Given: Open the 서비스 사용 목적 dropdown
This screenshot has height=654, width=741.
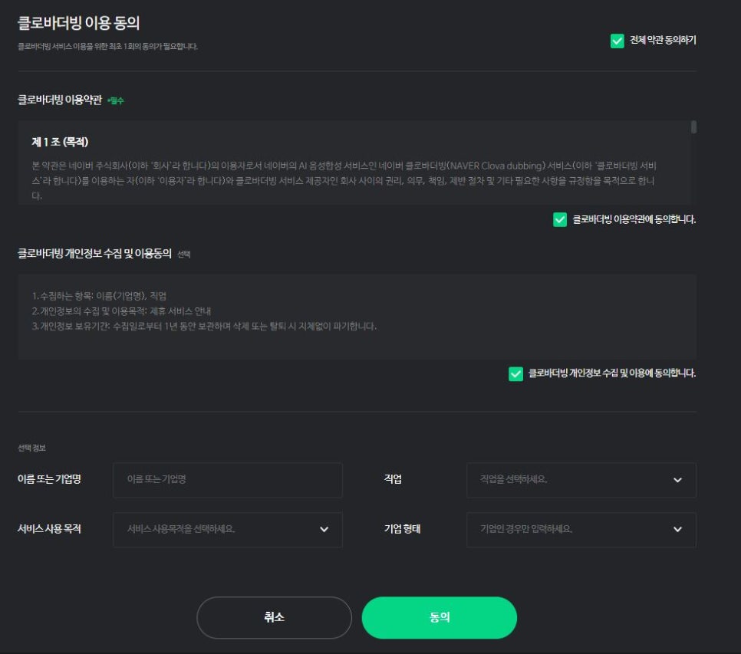Looking at the screenshot, I should [x=227, y=529].
